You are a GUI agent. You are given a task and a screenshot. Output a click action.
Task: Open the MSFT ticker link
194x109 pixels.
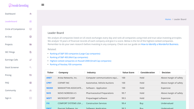point(49,98)
